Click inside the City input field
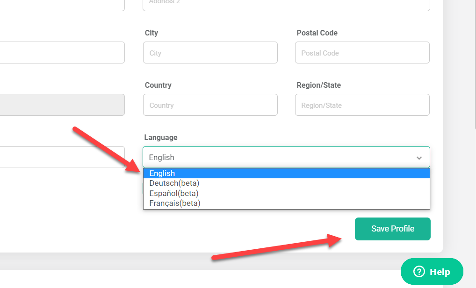Image resolution: width=476 pixels, height=288 pixels. point(209,52)
